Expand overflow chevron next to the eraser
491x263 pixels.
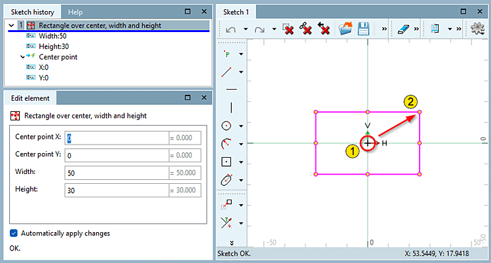pyautogui.click(x=416, y=29)
